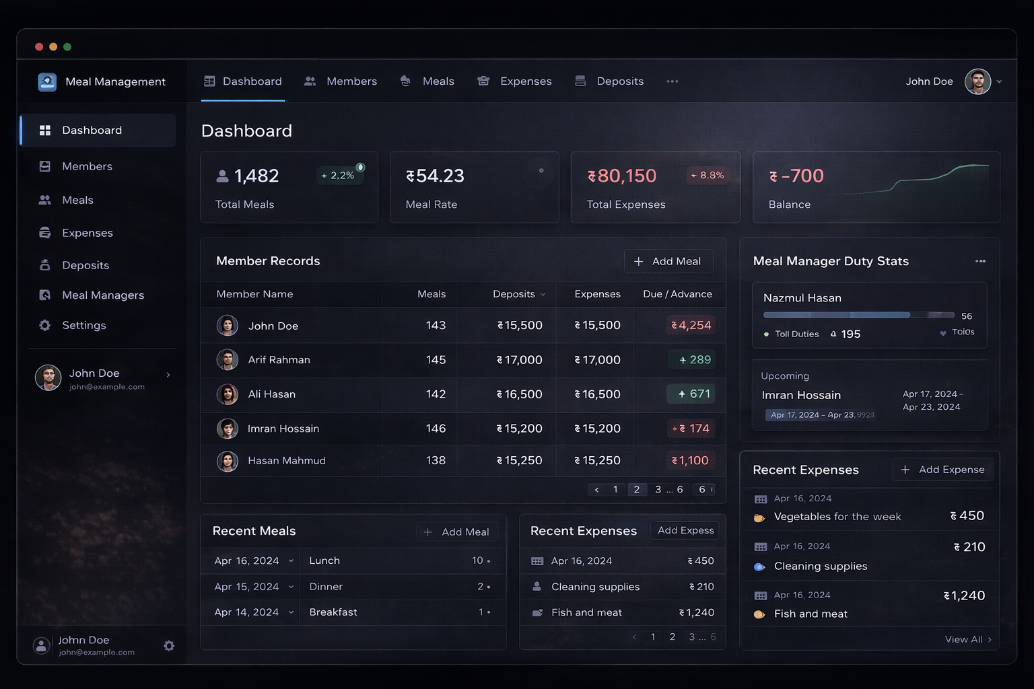1034x689 pixels.
Task: Click the Expenses icon in the sidebar
Action: (x=45, y=233)
